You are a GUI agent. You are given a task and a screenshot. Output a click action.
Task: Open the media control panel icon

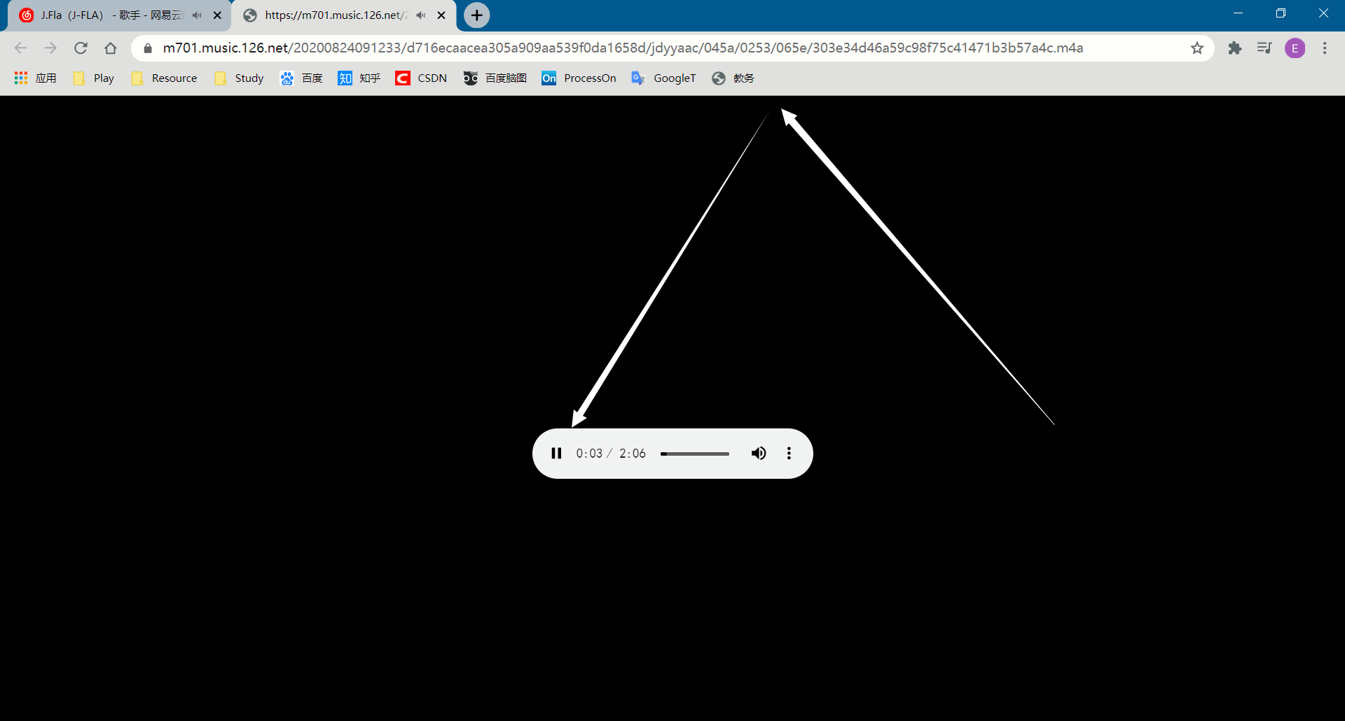click(1264, 48)
